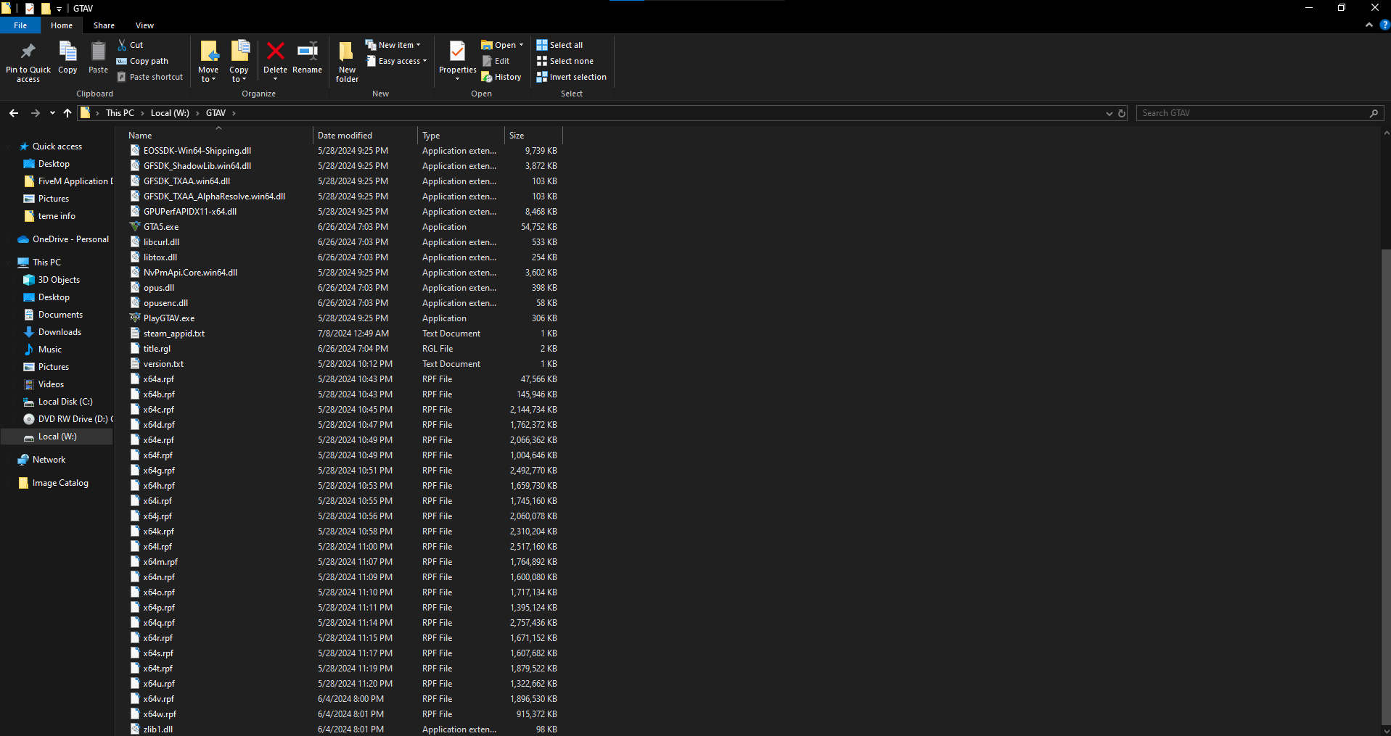Click the Search GTAV input field
The image size is (1391, 736).
pos(1252,113)
